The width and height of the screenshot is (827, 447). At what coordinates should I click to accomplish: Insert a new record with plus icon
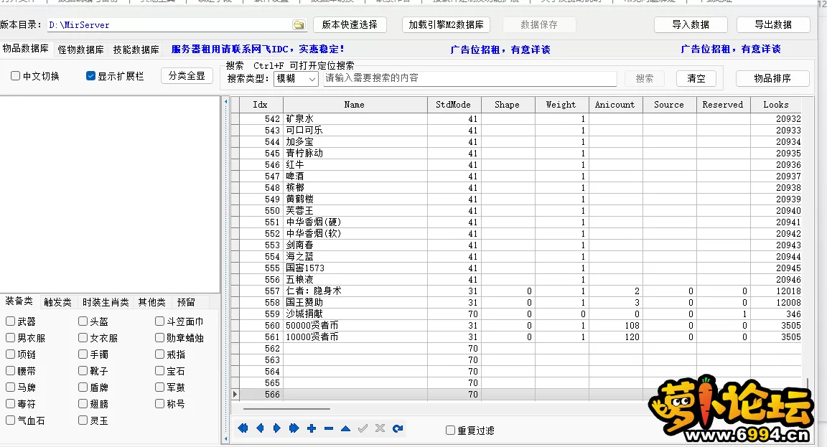312,428
